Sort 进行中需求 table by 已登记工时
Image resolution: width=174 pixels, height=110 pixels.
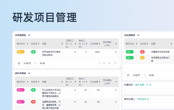(75, 82)
